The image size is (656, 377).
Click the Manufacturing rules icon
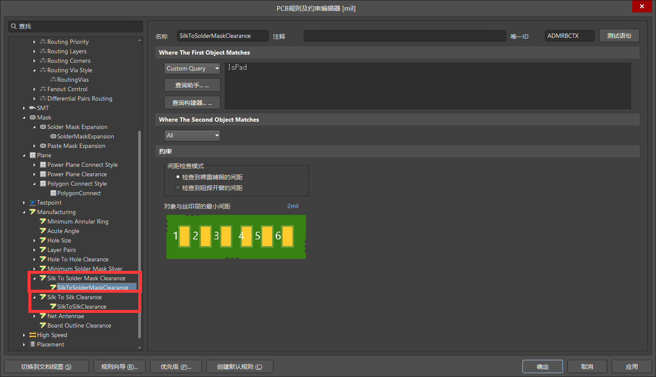tap(32, 212)
